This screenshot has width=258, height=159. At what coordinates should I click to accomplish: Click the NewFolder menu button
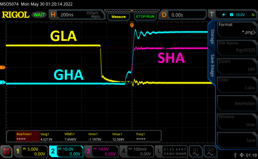point(237,103)
